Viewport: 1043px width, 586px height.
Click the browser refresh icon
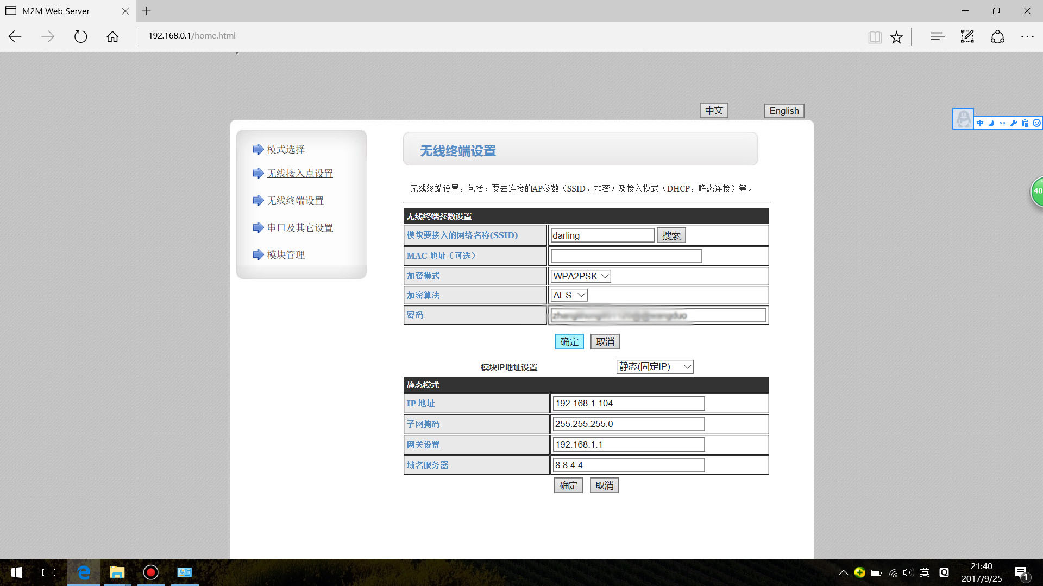click(x=80, y=36)
